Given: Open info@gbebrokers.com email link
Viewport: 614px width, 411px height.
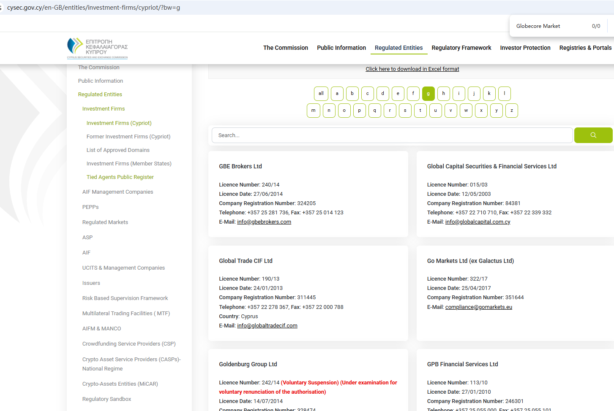Looking at the screenshot, I should point(264,222).
